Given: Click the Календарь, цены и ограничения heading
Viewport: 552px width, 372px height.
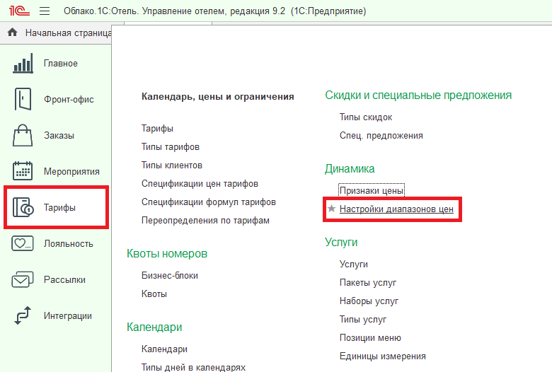Looking at the screenshot, I should (x=217, y=96).
